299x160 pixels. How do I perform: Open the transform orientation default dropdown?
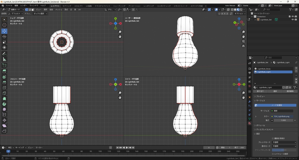click(16, 14)
